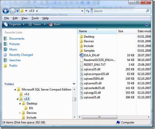Image resolution: width=155 pixels, height=129 pixels.
Task: Expand the v3.5 breadcrumb arrow
Action: (37, 11)
